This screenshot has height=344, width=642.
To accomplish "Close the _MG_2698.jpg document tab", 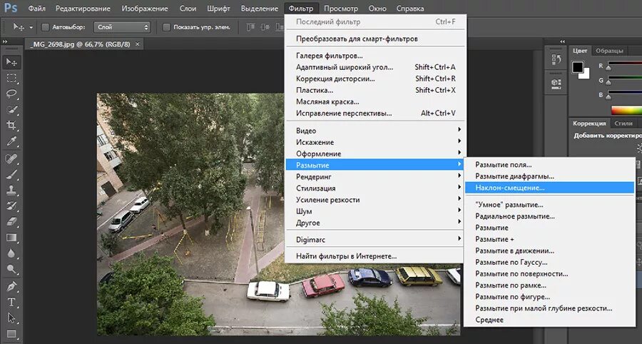I will 138,44.
